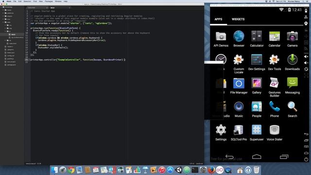311x175 pixels.
Task: Rotate the emulator screen via sidebar icon
Action: 306,69
